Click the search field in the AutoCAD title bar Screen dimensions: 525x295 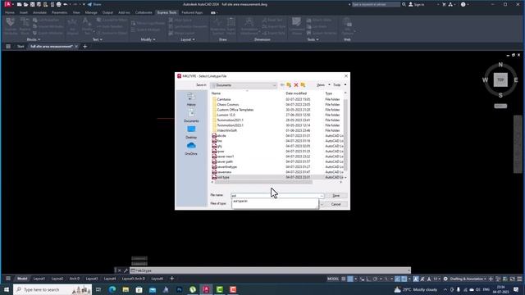[x=376, y=4]
